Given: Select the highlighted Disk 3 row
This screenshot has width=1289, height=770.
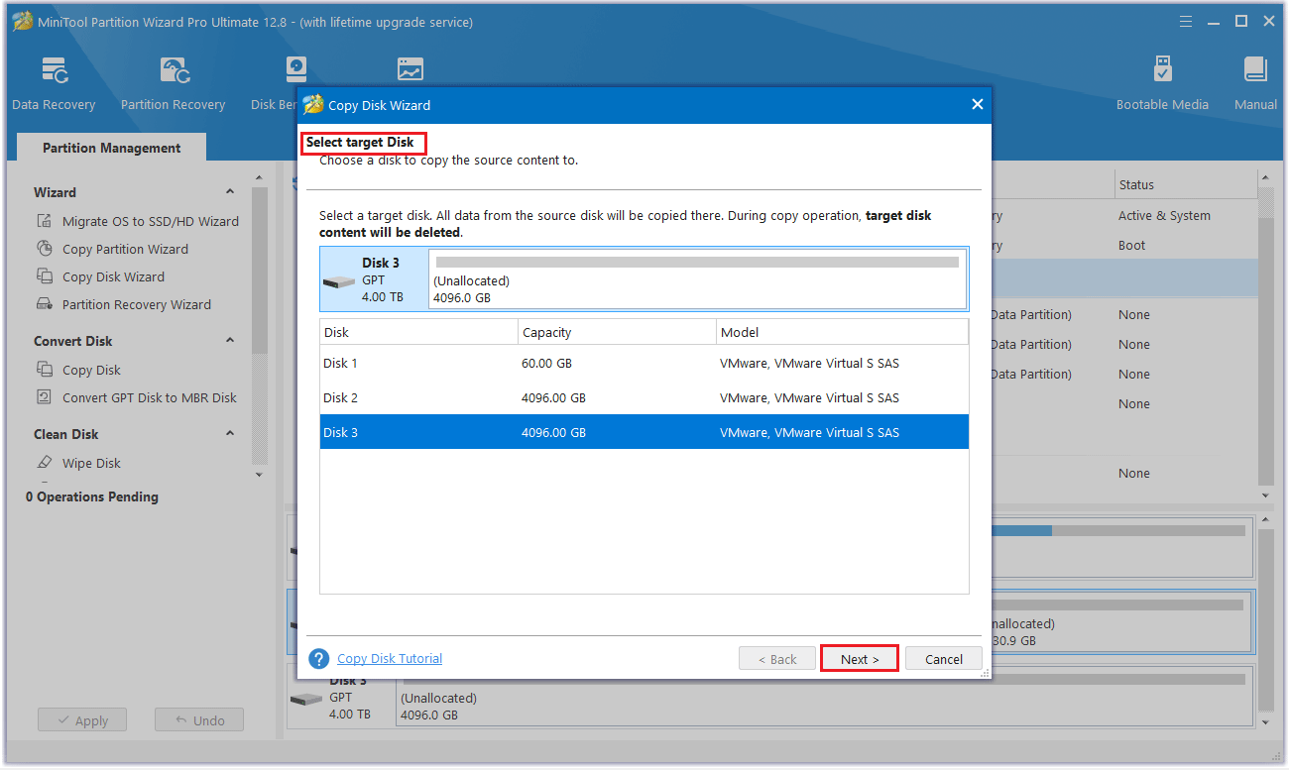Looking at the screenshot, I should [x=644, y=432].
